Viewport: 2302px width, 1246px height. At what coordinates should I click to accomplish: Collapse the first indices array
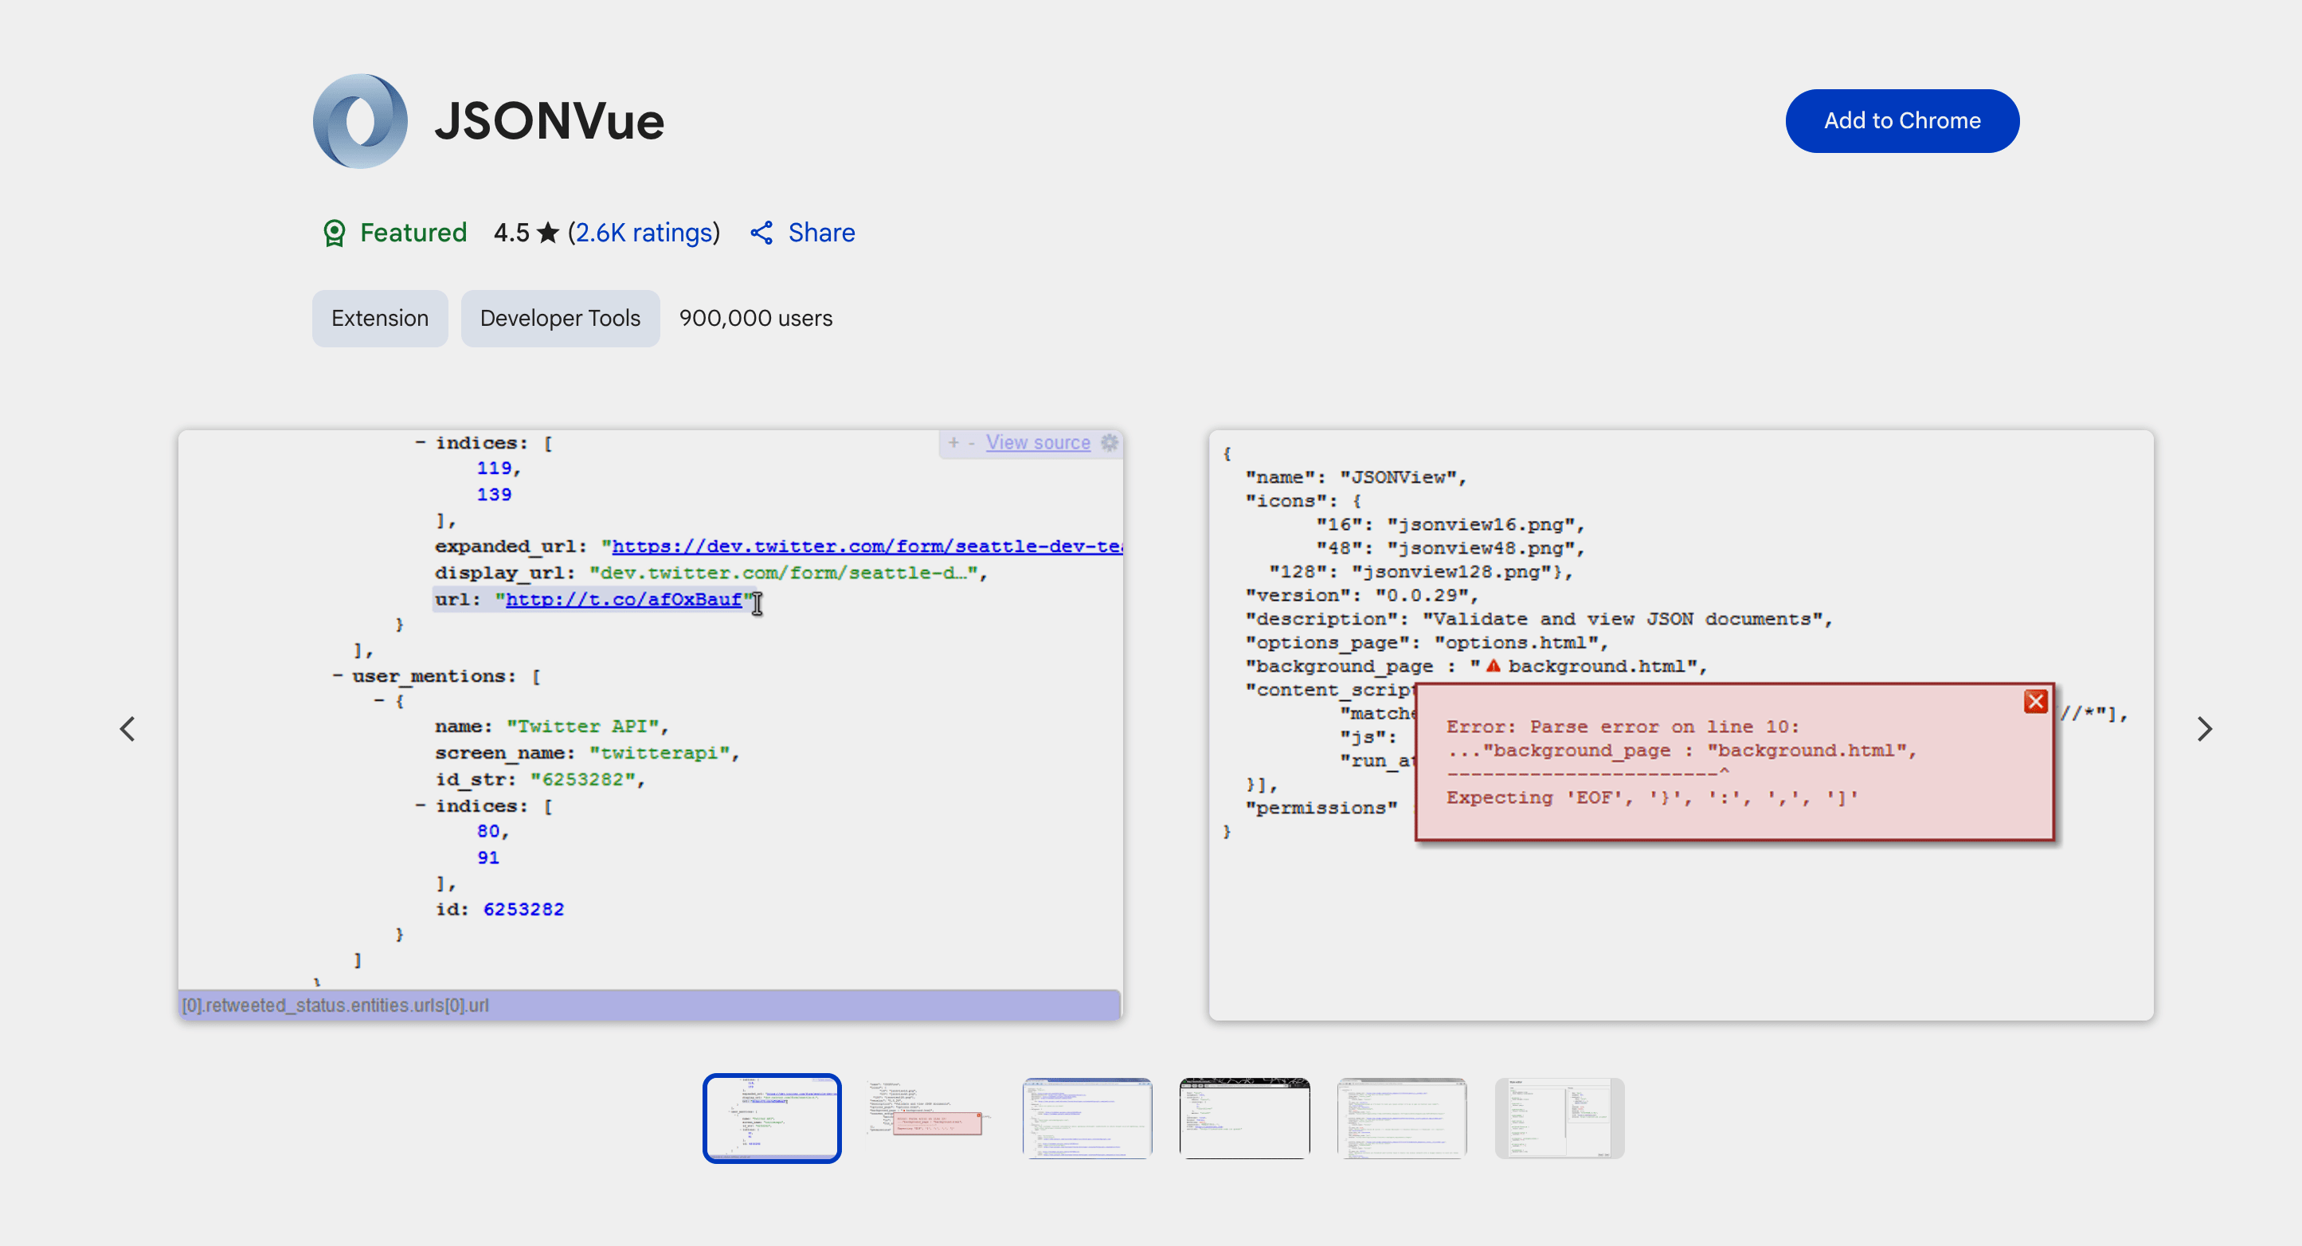pos(420,442)
